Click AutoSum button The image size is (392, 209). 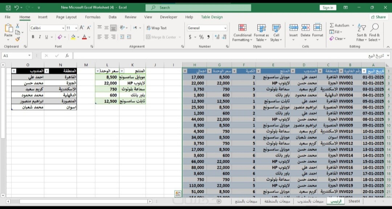coord(339,25)
